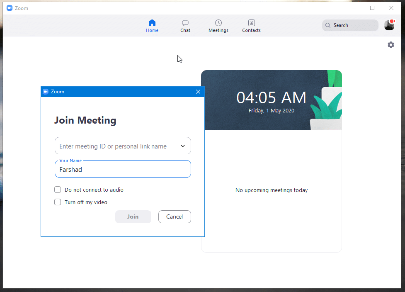Click the clock banner showing 04:05 AM
Viewport: 405px width, 292px height.
click(x=271, y=100)
